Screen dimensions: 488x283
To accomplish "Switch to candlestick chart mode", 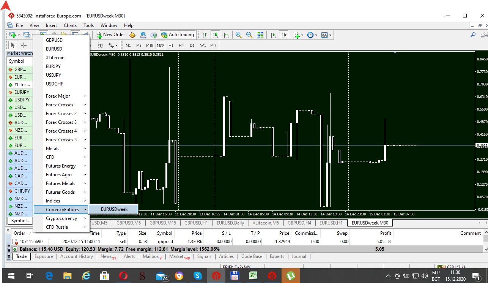I will 216,35.
